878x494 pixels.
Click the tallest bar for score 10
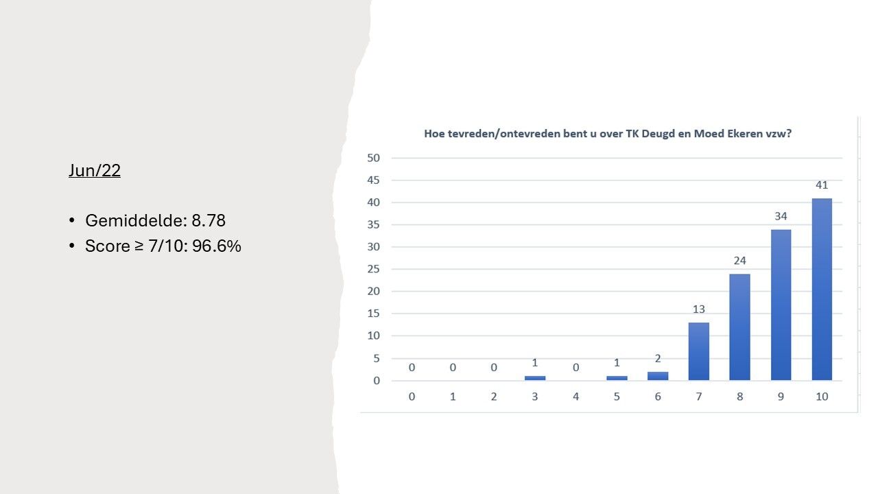[822, 289]
